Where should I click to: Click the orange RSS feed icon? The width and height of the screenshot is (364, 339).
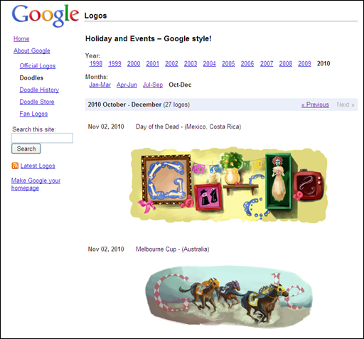click(x=15, y=166)
